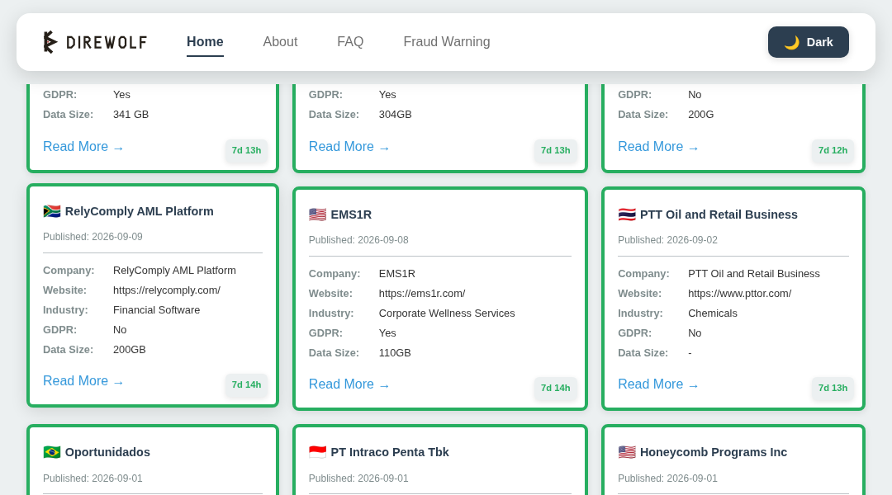Click RelyComply AML Platform card title
The height and width of the screenshot is (495, 892).
(x=140, y=211)
